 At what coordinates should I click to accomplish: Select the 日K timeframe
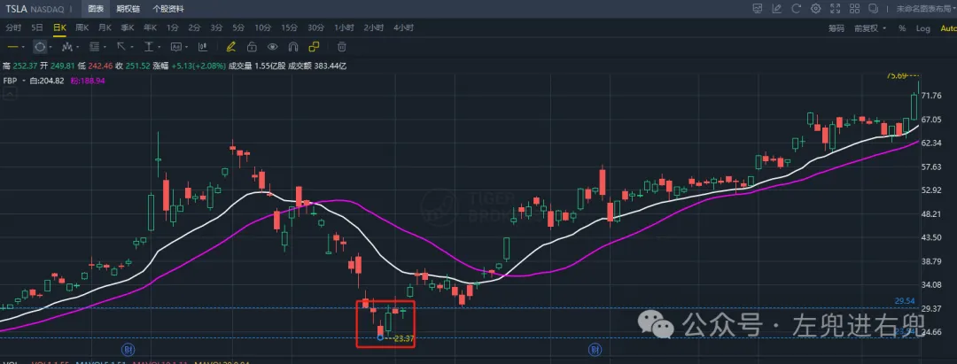(59, 28)
